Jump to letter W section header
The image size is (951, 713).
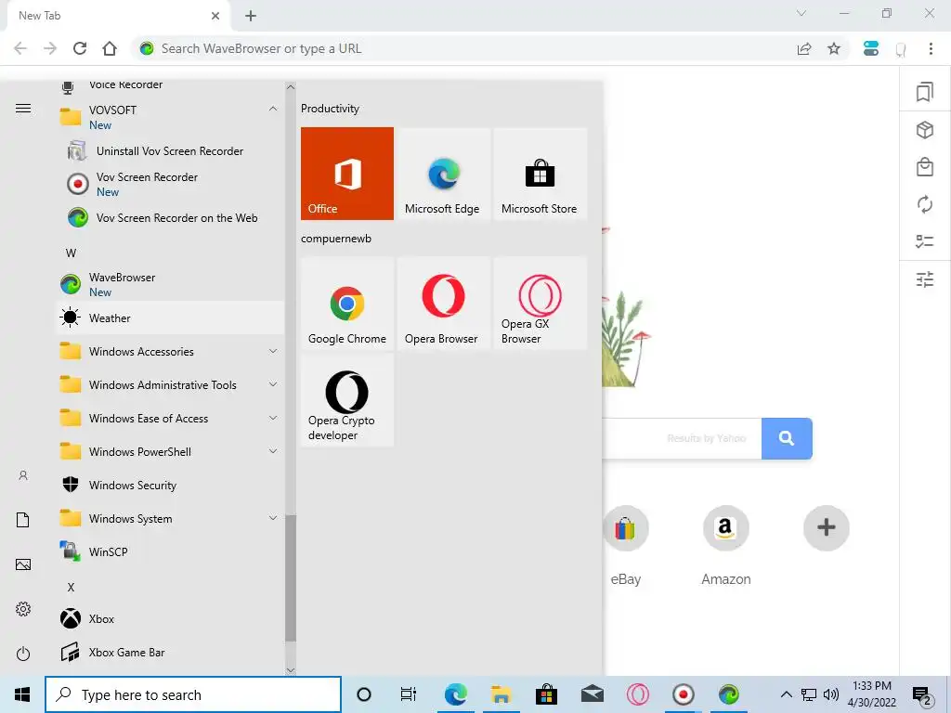(x=71, y=253)
